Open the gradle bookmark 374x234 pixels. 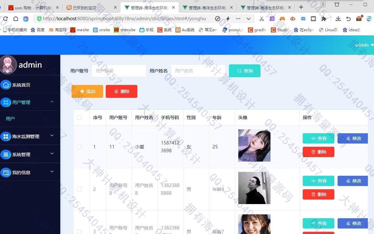257,30
